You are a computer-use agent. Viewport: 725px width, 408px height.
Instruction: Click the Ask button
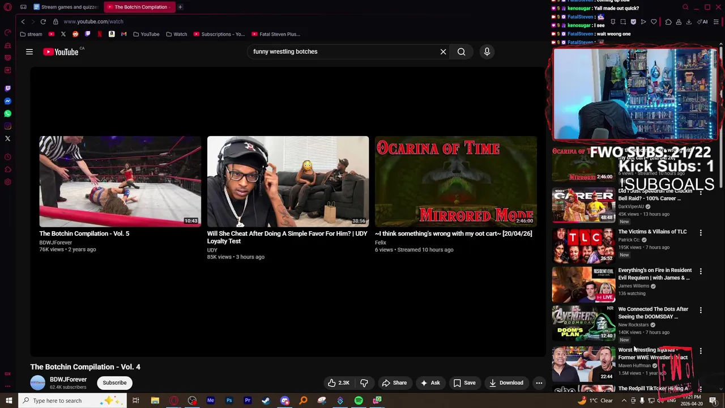pos(430,383)
